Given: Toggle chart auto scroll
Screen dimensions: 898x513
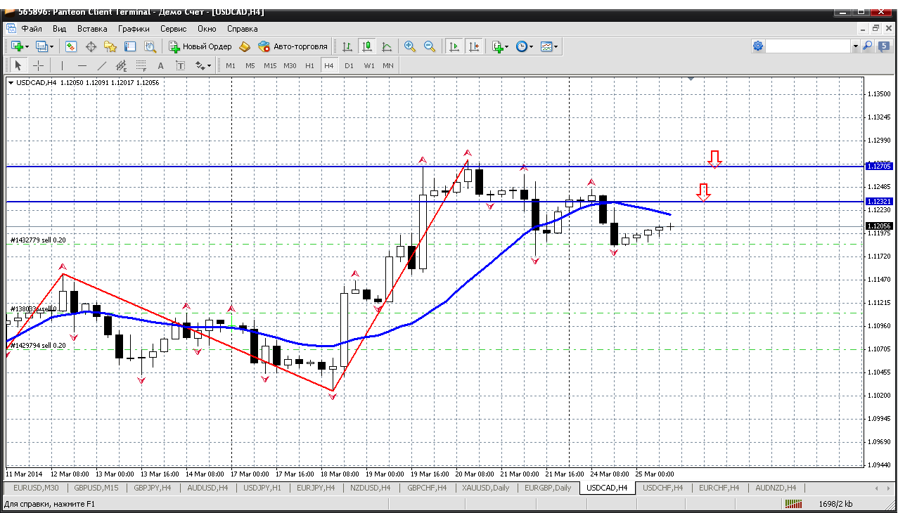Looking at the screenshot, I should tap(454, 46).
